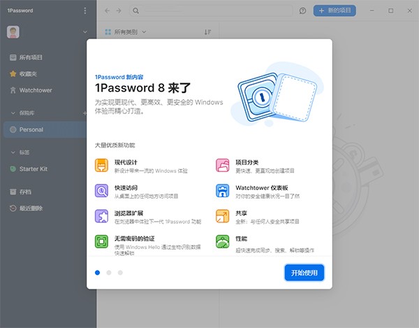
Task: Click the 1Password 新内容 blue heading
Action: click(119, 77)
